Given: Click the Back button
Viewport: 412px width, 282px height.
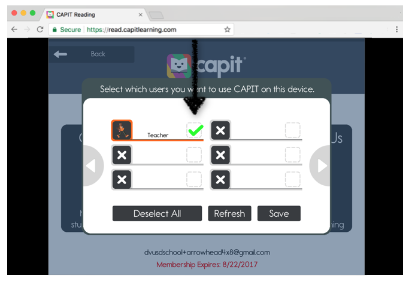Looking at the screenshot, I should click(92, 54).
